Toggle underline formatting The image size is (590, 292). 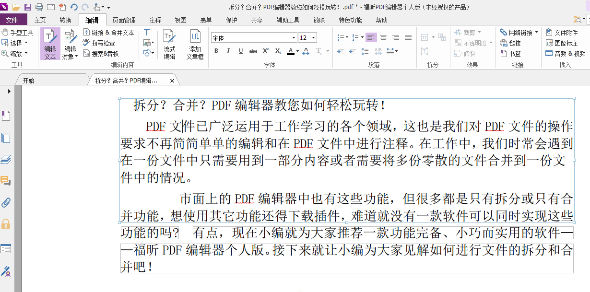point(241,51)
